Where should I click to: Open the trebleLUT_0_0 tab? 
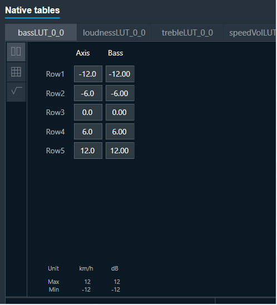click(x=187, y=33)
